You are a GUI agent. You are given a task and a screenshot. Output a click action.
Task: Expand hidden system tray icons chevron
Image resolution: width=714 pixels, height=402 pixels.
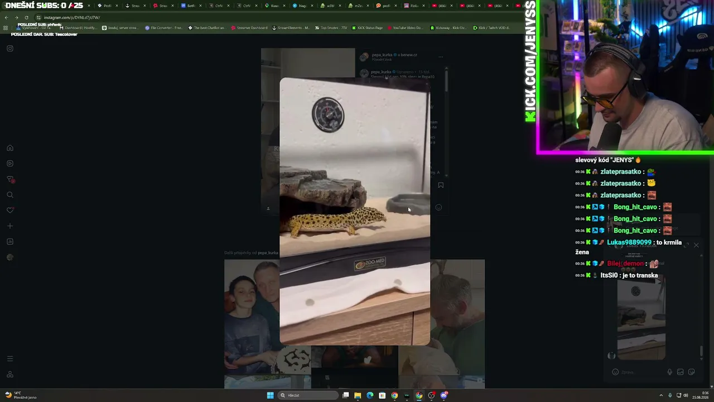[x=661, y=395]
